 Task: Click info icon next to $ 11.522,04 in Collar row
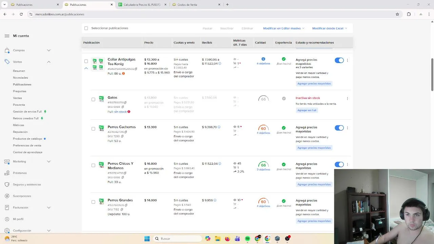pos(220,64)
